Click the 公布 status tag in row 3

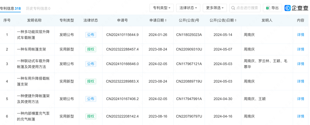pyautogui.click(x=91, y=64)
